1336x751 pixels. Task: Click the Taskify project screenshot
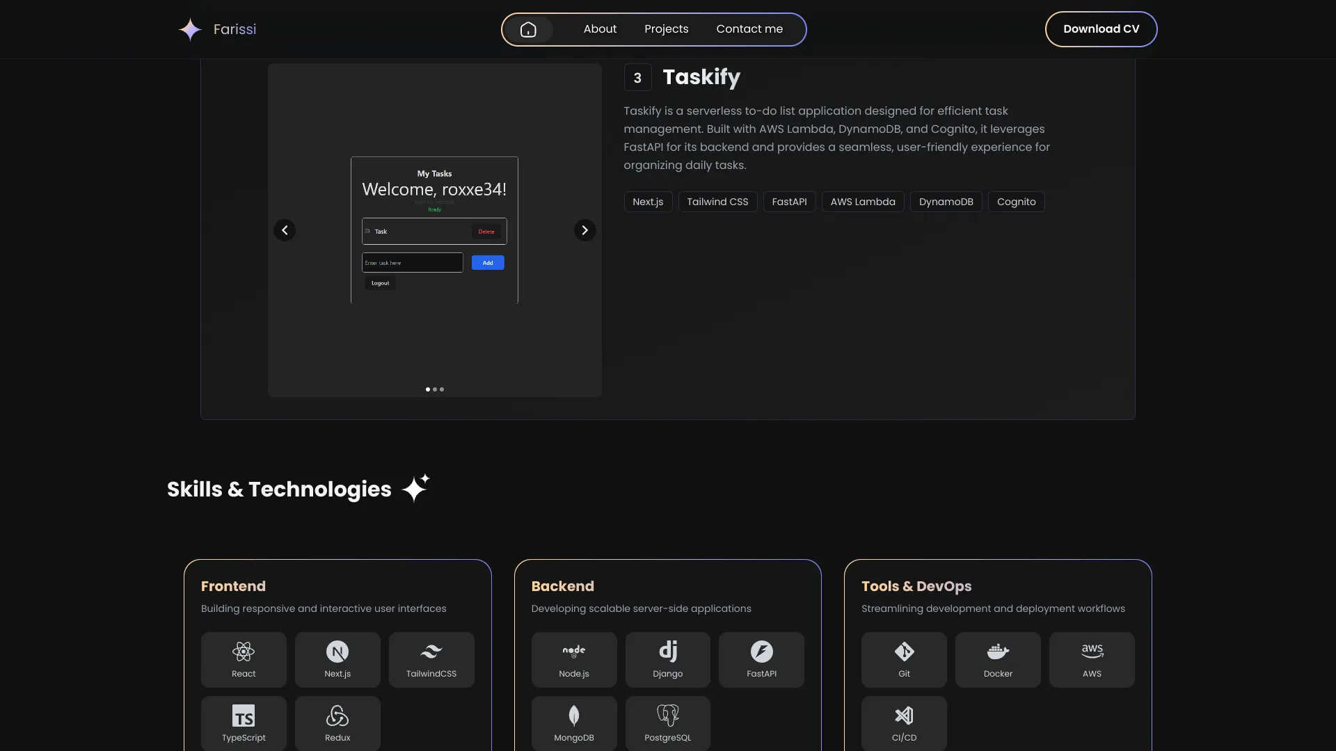click(434, 230)
